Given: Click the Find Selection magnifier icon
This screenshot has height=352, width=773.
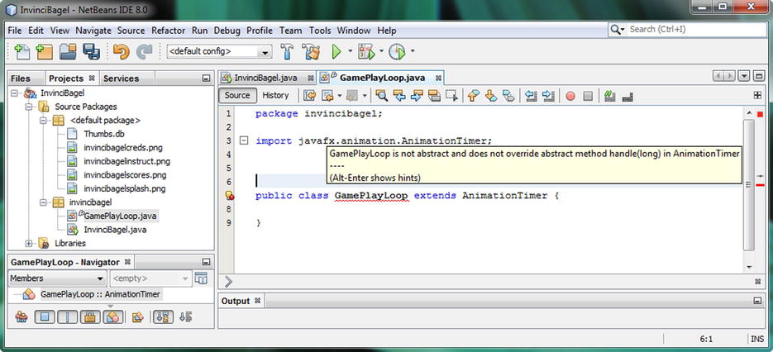Looking at the screenshot, I should 381,96.
